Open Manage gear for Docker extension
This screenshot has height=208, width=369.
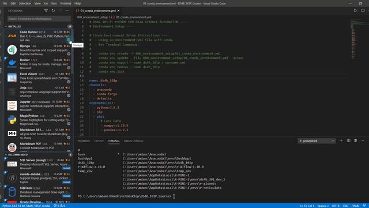[x=69, y=68]
